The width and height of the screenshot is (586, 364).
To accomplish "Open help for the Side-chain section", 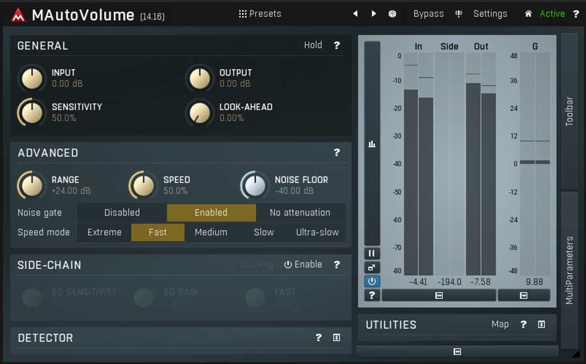I will click(337, 264).
